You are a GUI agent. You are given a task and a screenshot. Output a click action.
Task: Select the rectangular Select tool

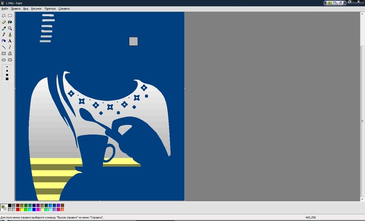(10, 16)
